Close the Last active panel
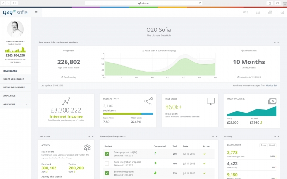Viewport: 287px width, 179px height. (93, 136)
